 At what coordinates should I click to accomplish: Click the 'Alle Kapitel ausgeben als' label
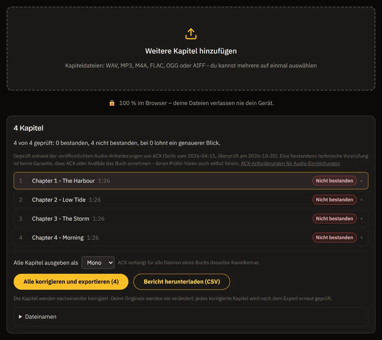pos(46,263)
